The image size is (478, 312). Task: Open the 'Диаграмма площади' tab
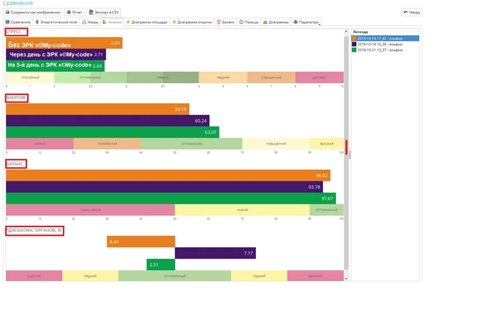147,22
